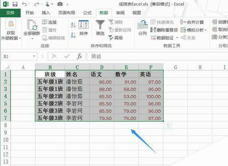Click formula bar containing 班级
The width and height of the screenshot is (228, 166).
[157, 57]
